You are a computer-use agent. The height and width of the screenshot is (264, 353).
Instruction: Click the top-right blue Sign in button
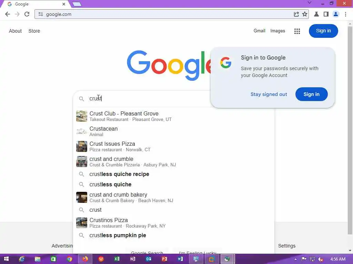coord(323,31)
